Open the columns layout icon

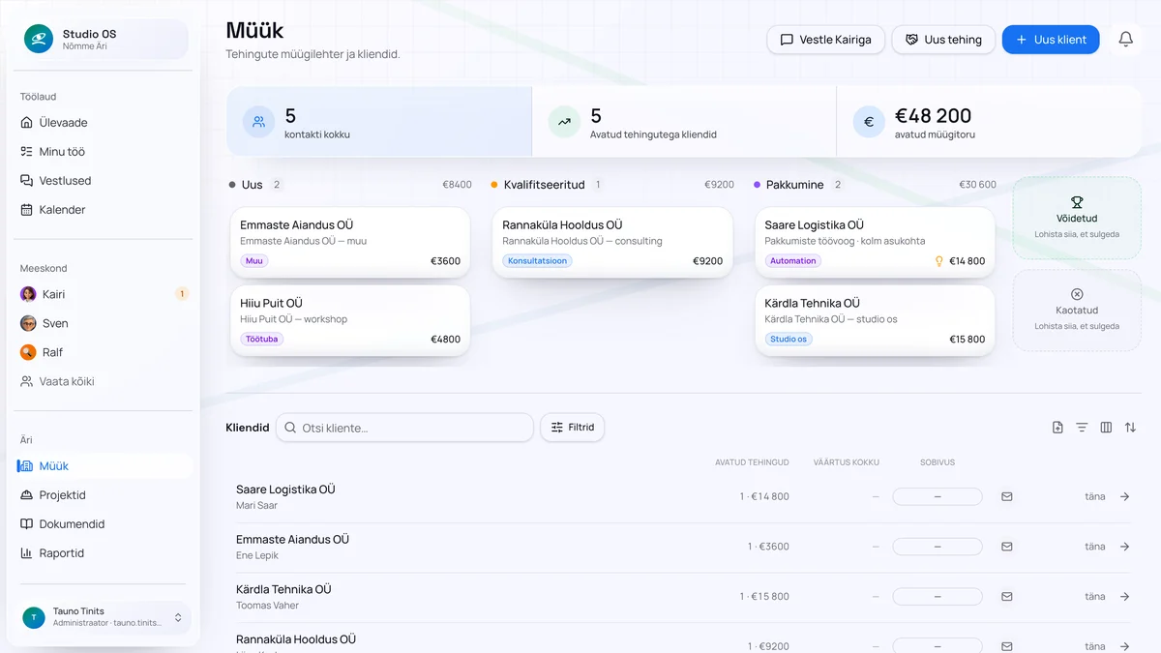click(x=1106, y=428)
